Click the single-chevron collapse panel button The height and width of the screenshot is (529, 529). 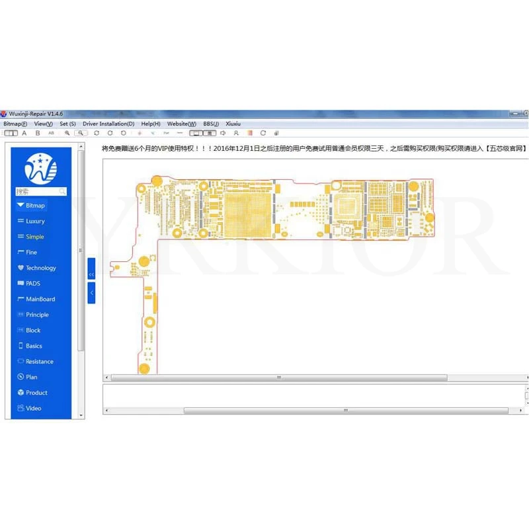[91, 293]
